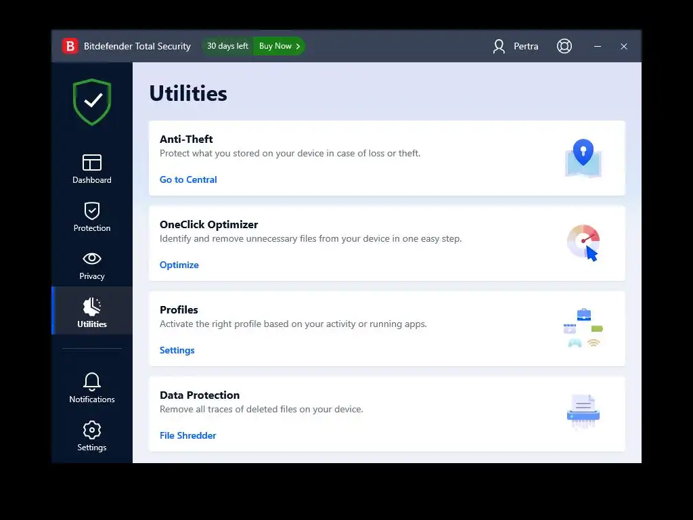This screenshot has height=520, width=693.
Task: Click the Anti-Theft heading
Action: [186, 139]
